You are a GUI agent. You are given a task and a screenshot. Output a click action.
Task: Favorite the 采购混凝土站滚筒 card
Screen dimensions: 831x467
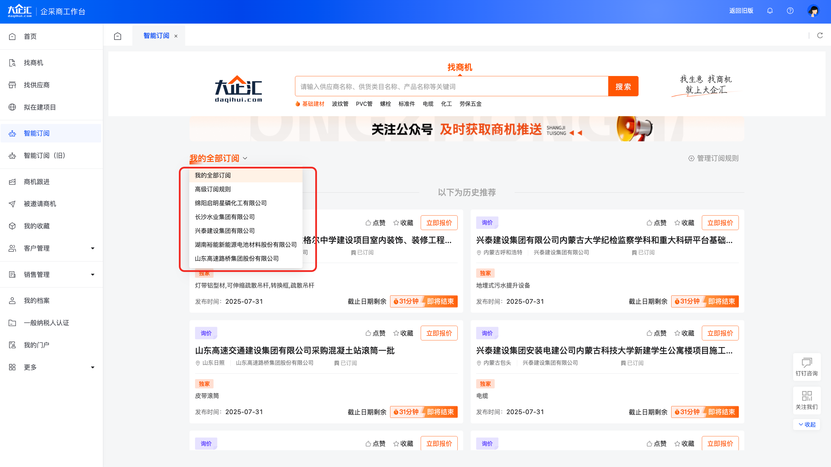[x=403, y=333]
